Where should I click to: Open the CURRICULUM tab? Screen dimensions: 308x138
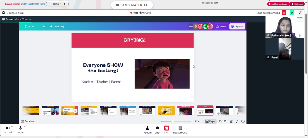pos(210,3)
